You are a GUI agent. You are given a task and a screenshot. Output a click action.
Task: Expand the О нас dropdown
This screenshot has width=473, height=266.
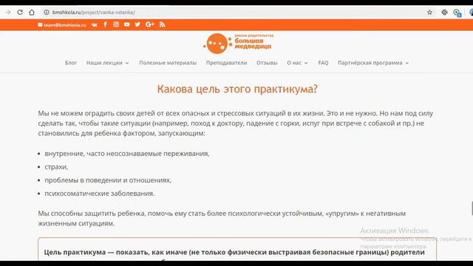(x=297, y=63)
